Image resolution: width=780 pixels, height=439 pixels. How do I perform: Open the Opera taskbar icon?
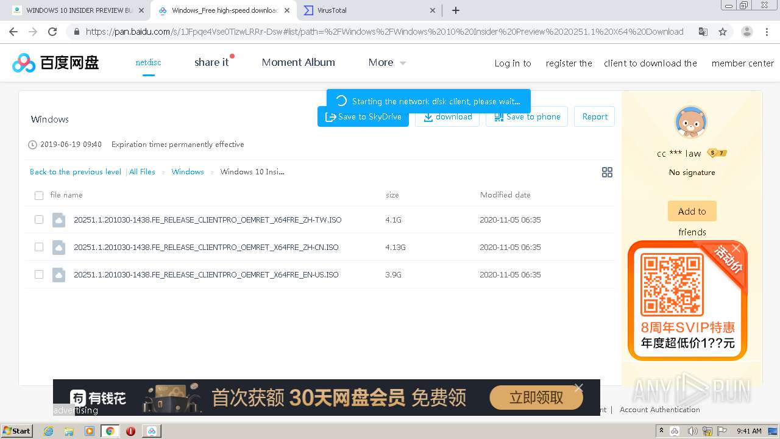[x=130, y=431]
